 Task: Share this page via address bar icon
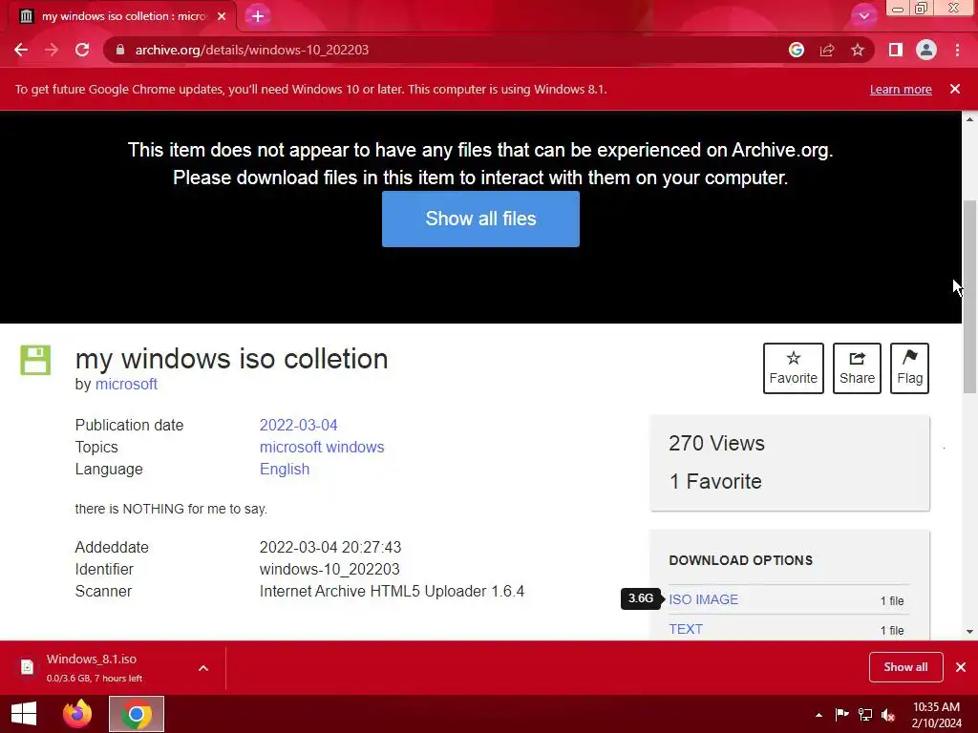827,50
